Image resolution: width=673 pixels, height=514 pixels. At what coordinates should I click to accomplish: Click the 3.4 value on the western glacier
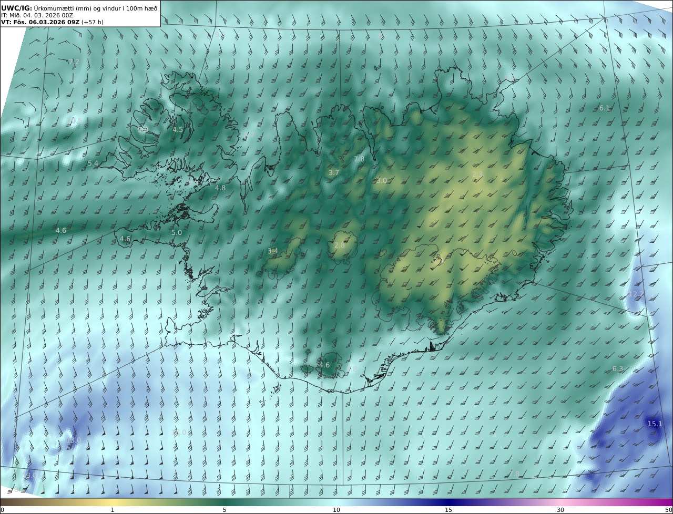coord(273,251)
